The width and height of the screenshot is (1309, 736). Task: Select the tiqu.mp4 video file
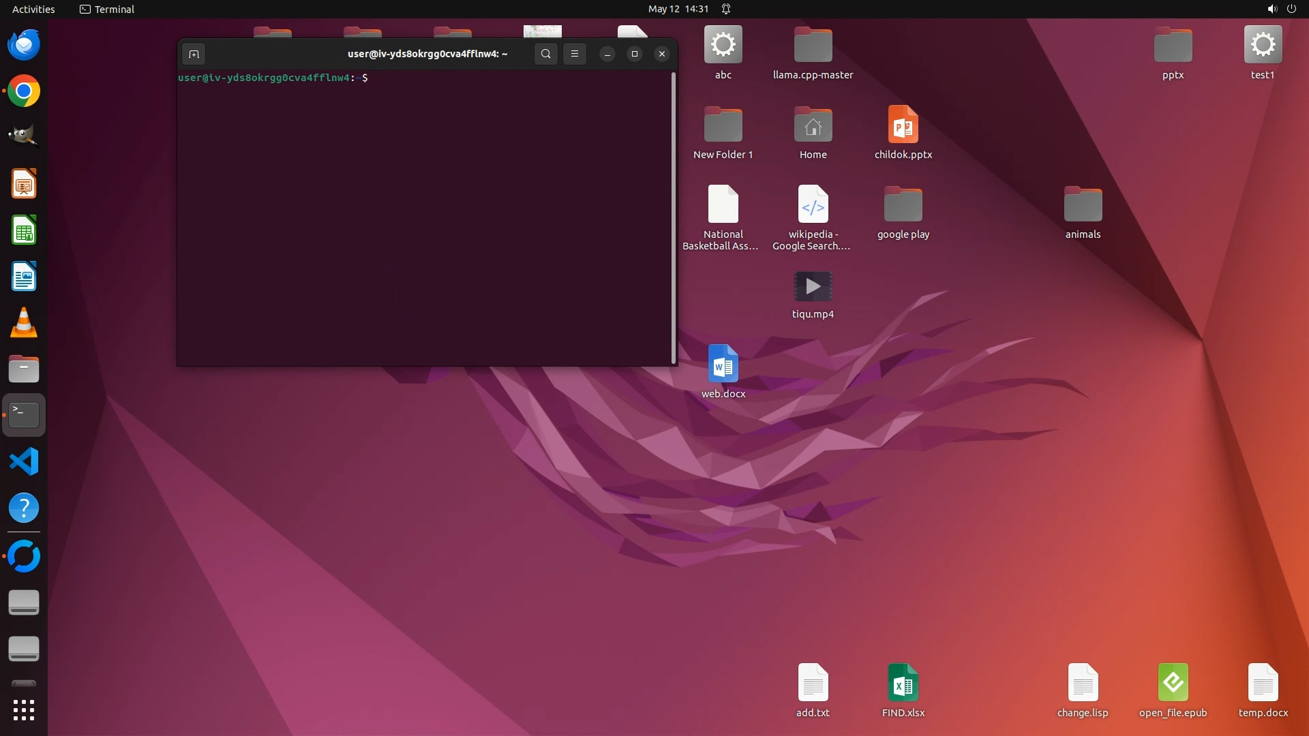point(813,287)
